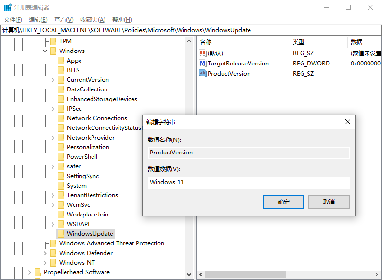Click the registry path address bar
382x280 pixels.
coord(191,30)
